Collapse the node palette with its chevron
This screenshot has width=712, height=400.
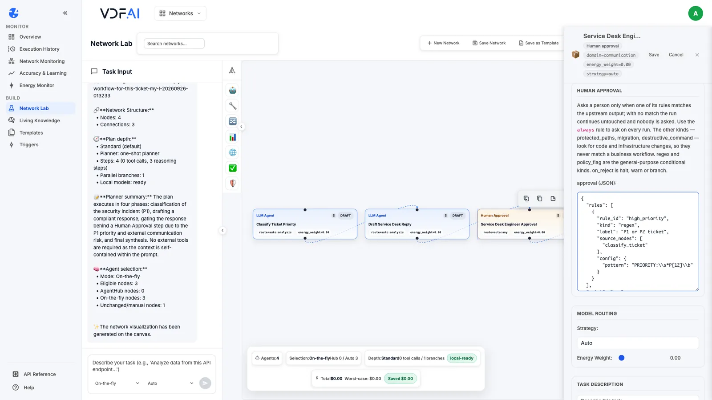(241, 127)
